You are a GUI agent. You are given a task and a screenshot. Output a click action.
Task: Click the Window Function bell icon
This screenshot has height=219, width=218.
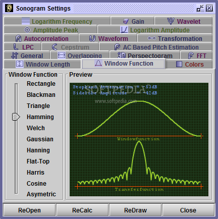pyautogui.click(x=98, y=63)
